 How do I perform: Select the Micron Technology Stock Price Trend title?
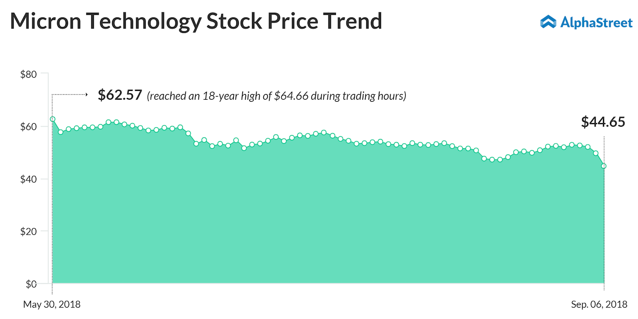196,21
